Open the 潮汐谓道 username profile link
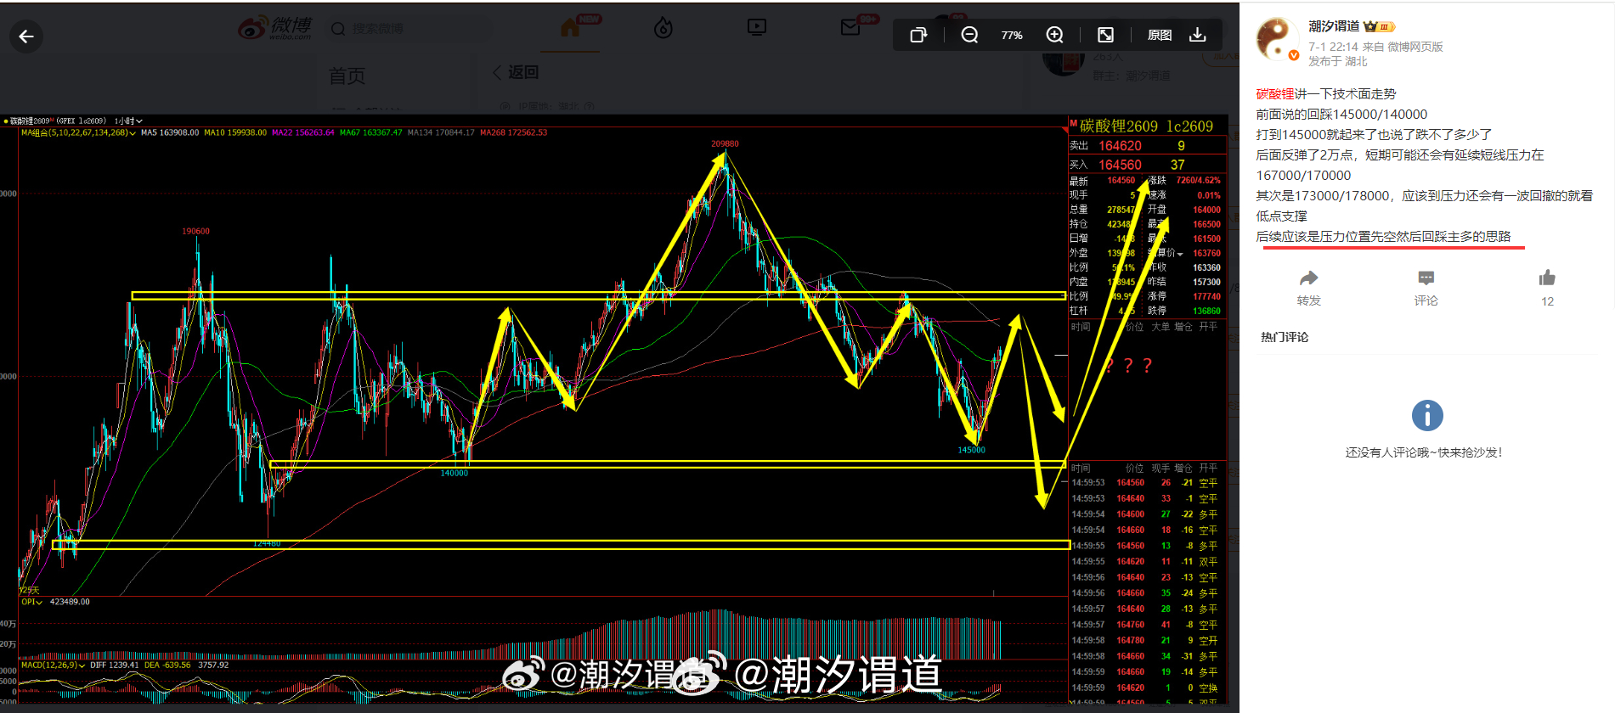The width and height of the screenshot is (1615, 713). coord(1334,26)
